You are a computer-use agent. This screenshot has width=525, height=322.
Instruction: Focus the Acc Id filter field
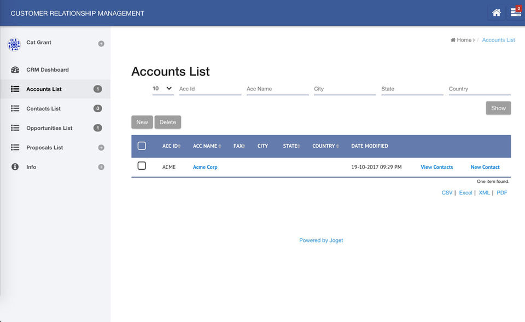210,89
